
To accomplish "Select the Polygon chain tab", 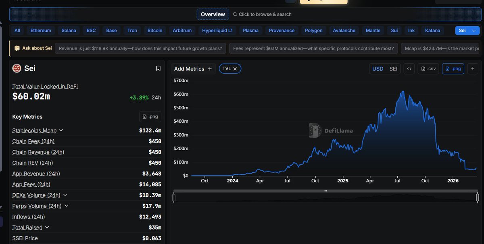I will tap(314, 31).
